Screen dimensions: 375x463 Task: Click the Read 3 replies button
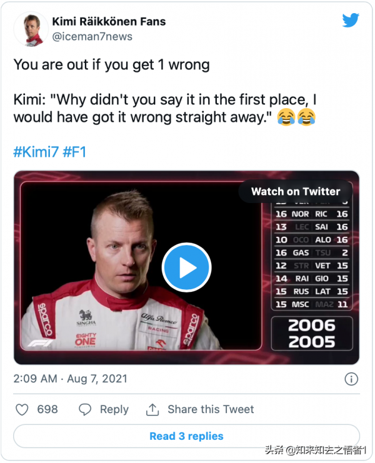click(x=186, y=436)
